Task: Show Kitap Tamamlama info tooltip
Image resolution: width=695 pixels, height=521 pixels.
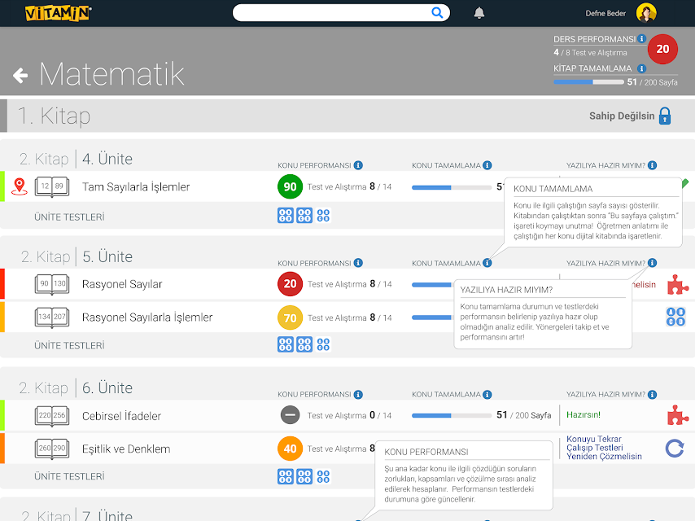Action: click(x=641, y=68)
